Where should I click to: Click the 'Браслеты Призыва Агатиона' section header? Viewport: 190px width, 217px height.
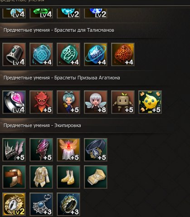coord(87,78)
